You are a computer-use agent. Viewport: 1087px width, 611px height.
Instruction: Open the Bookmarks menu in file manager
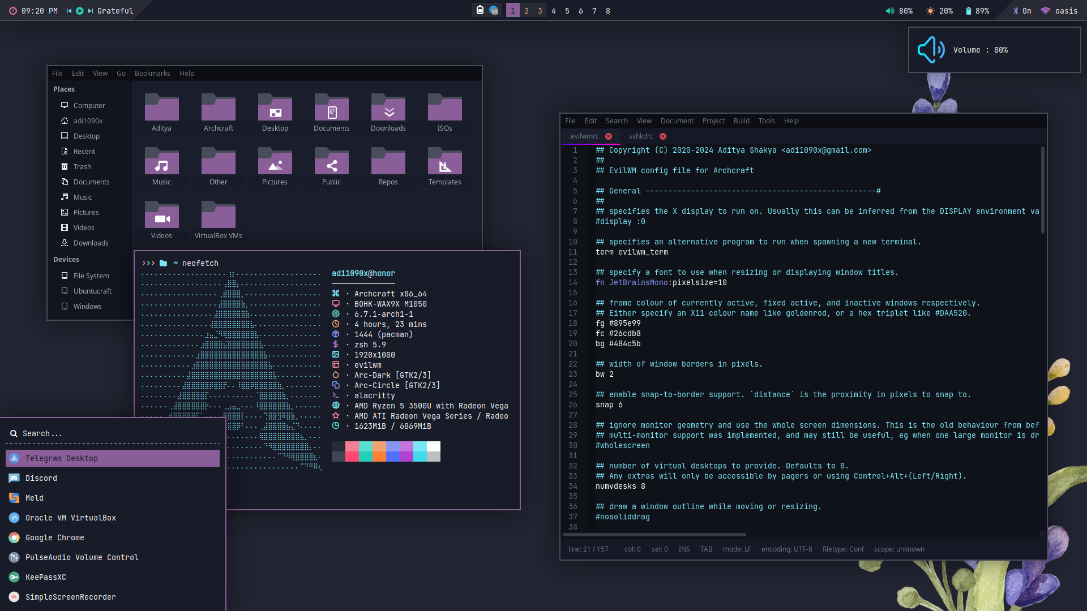(x=152, y=74)
